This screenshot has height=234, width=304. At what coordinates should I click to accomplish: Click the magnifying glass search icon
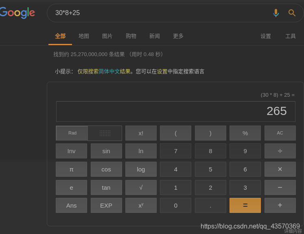pyautogui.click(x=292, y=13)
